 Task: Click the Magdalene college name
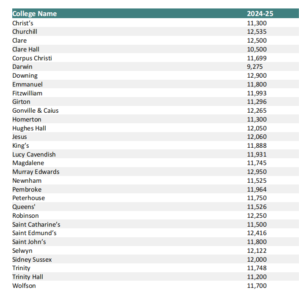tap(28, 163)
